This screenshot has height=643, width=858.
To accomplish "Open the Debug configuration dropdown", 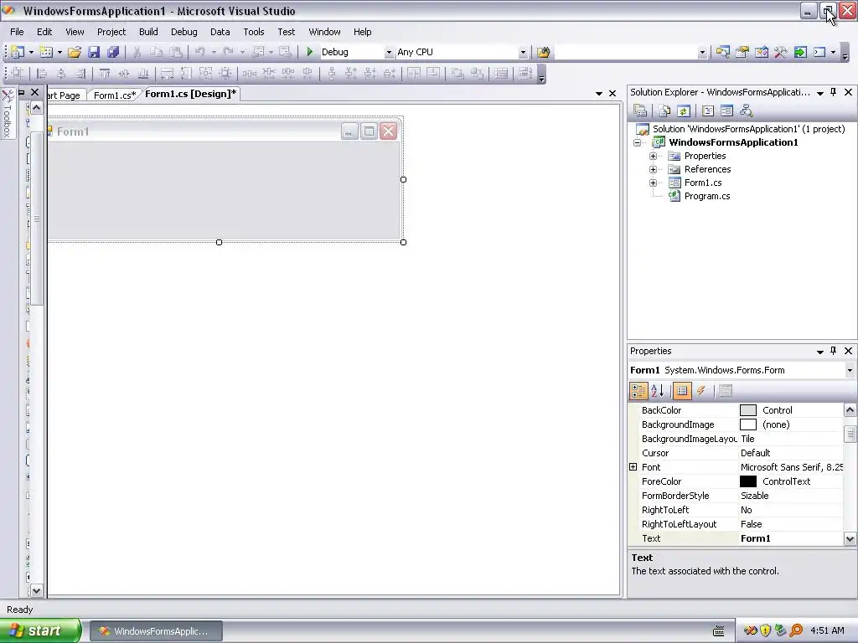I will [389, 53].
